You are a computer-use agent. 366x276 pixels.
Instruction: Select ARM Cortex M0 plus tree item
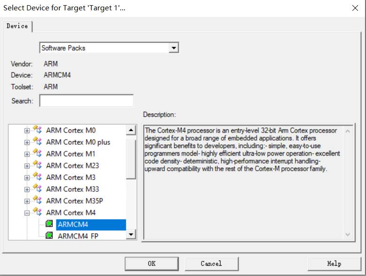click(78, 142)
